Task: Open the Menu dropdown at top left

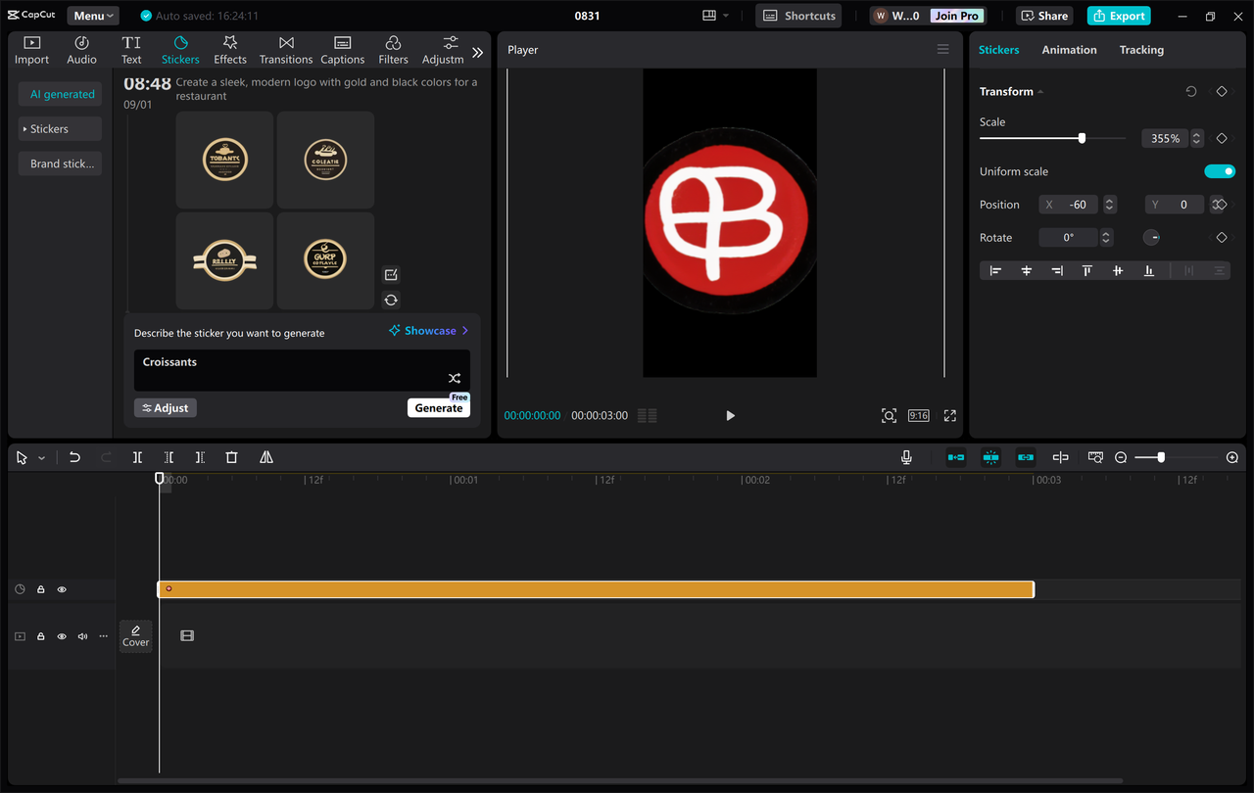Action: coord(92,15)
